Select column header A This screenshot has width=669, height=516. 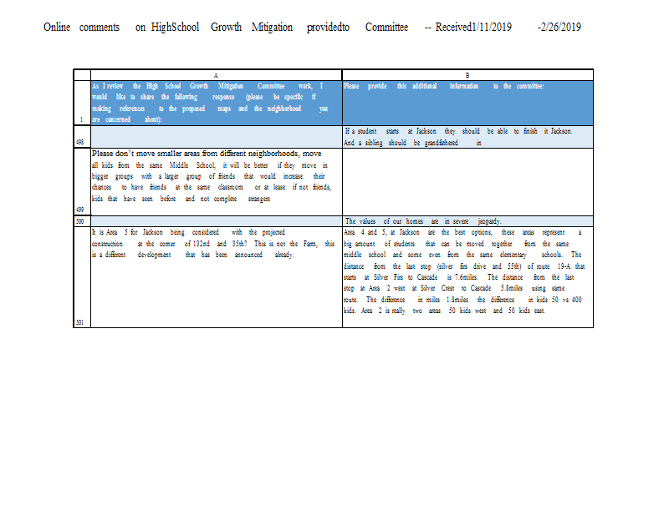point(217,75)
